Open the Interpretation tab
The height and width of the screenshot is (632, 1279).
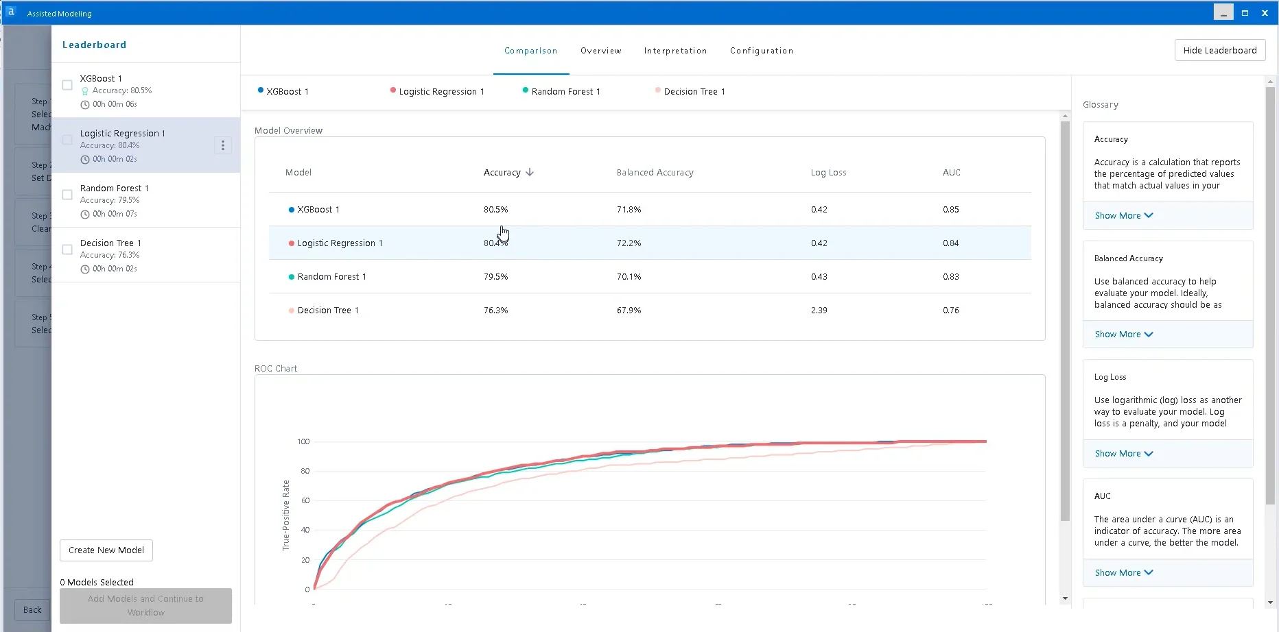pyautogui.click(x=675, y=51)
